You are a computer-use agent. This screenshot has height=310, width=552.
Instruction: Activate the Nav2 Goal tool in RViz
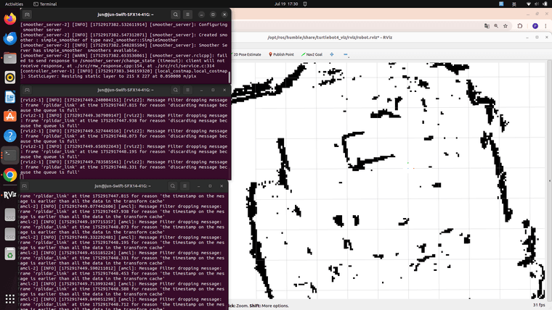click(x=312, y=54)
